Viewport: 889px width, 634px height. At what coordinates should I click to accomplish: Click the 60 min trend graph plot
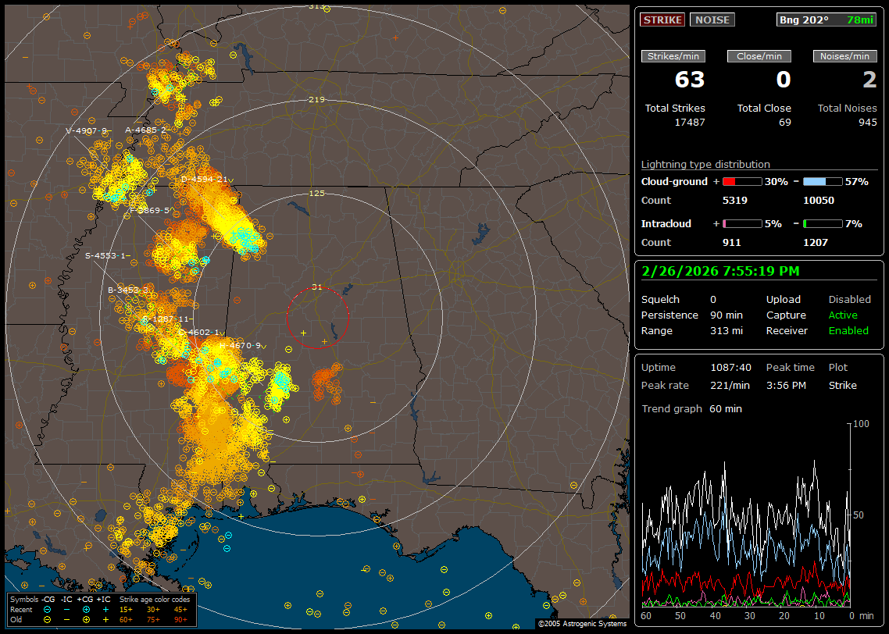[746, 514]
